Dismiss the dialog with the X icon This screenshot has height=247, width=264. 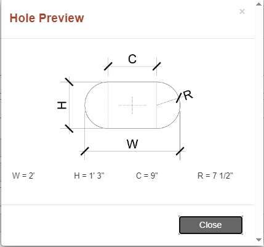[x=242, y=12]
